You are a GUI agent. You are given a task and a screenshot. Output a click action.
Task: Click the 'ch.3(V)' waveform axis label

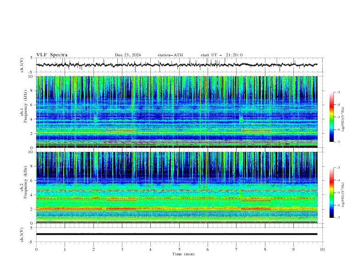(x=22, y=235)
